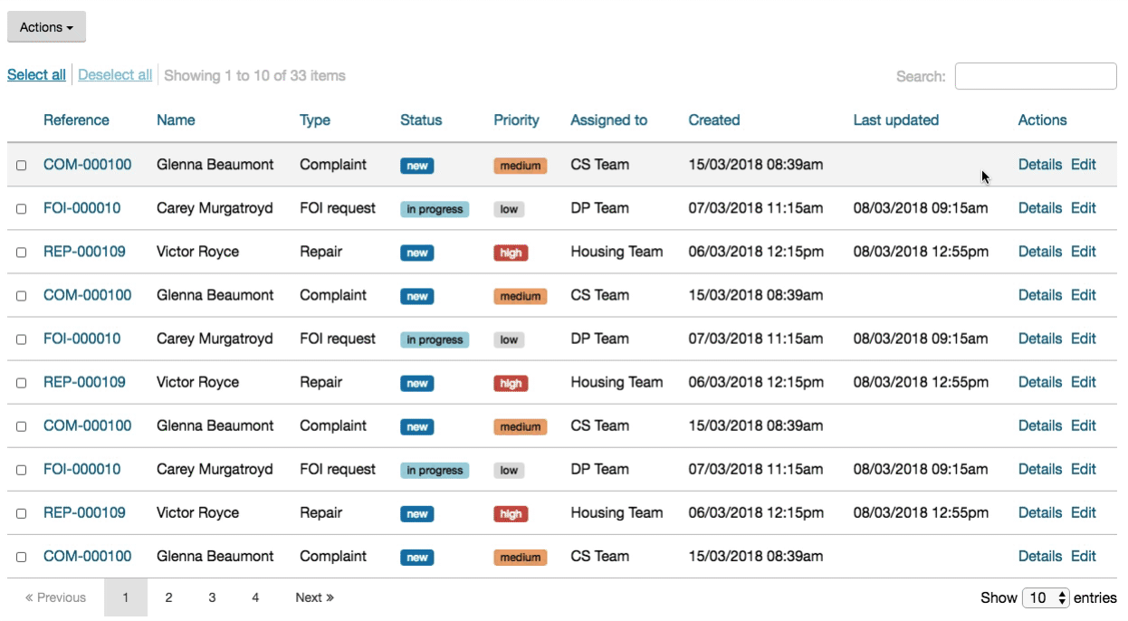Open Details for the last Victor Royce row
1128x621 pixels.
1039,512
